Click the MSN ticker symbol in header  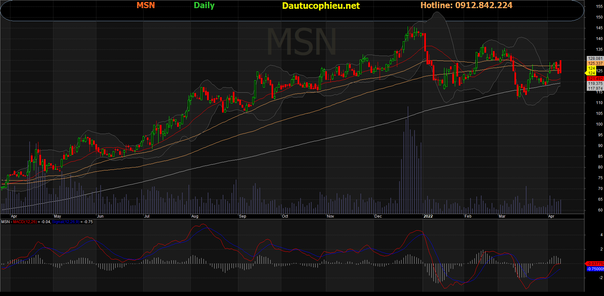pyautogui.click(x=146, y=5)
